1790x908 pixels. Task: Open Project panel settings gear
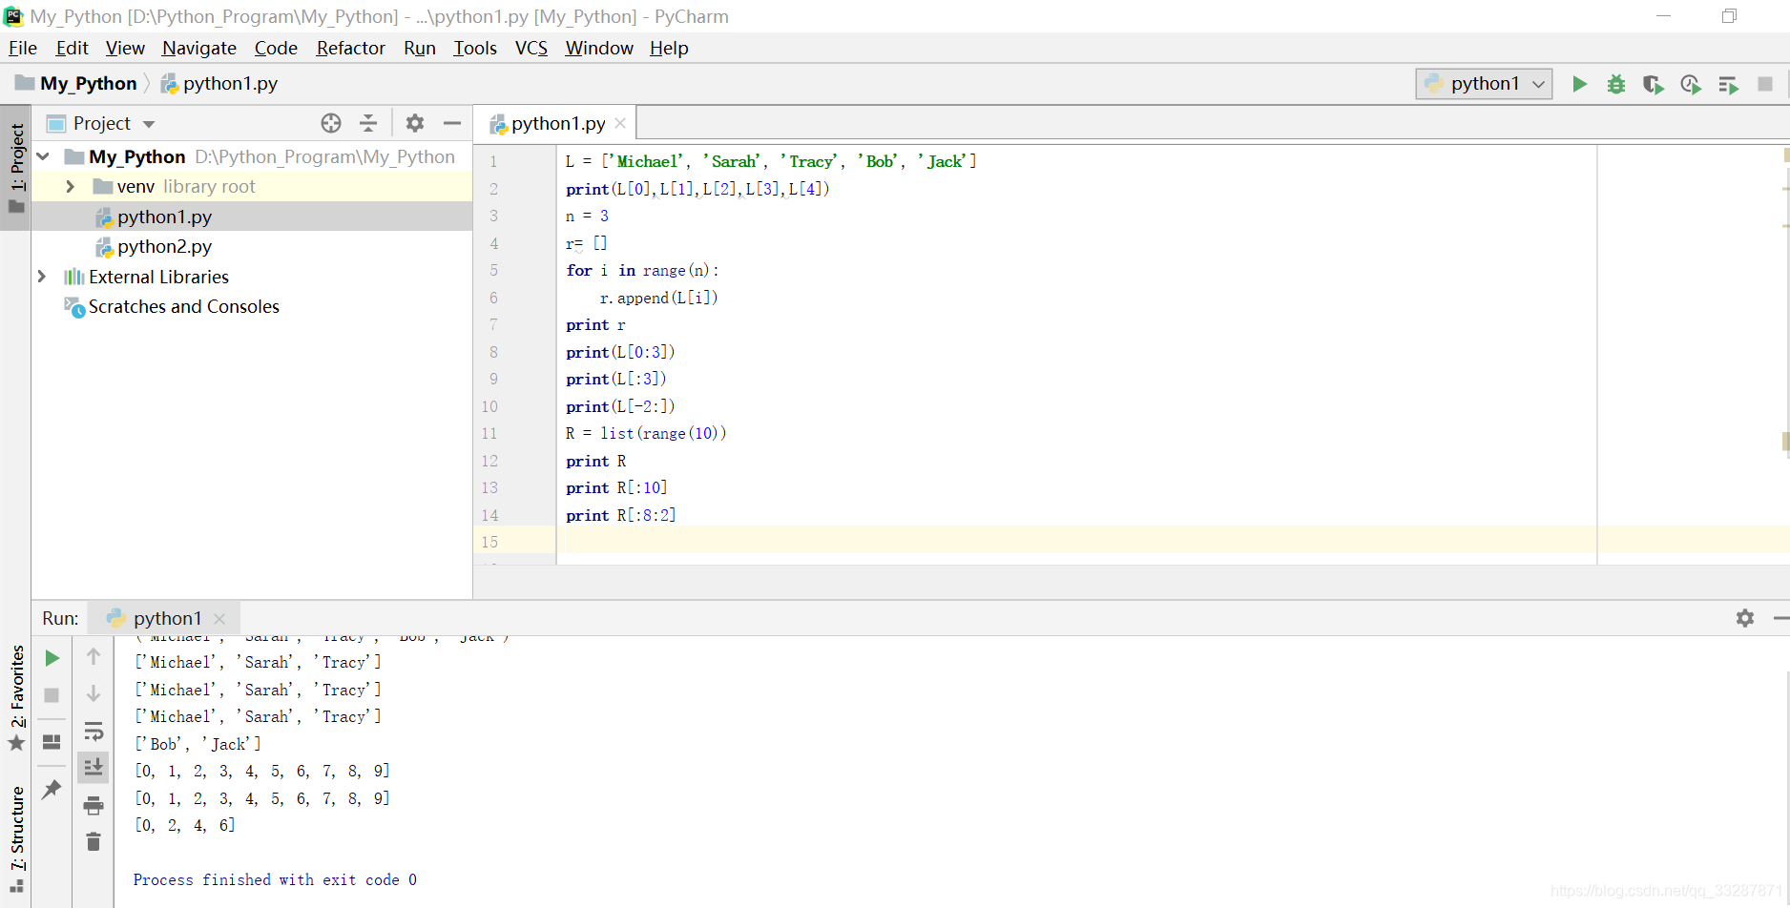pyautogui.click(x=414, y=123)
